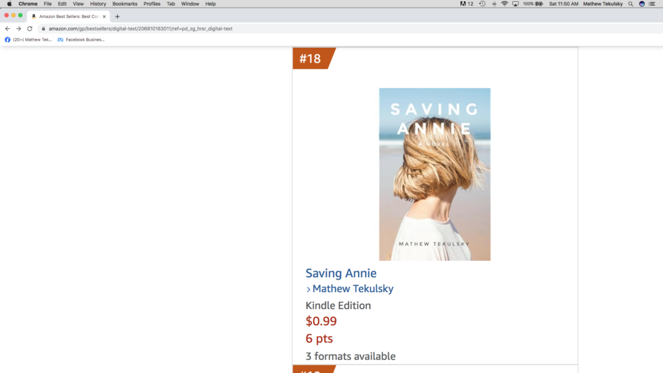Click the browser forward arrow
The image size is (663, 373).
[19, 28]
